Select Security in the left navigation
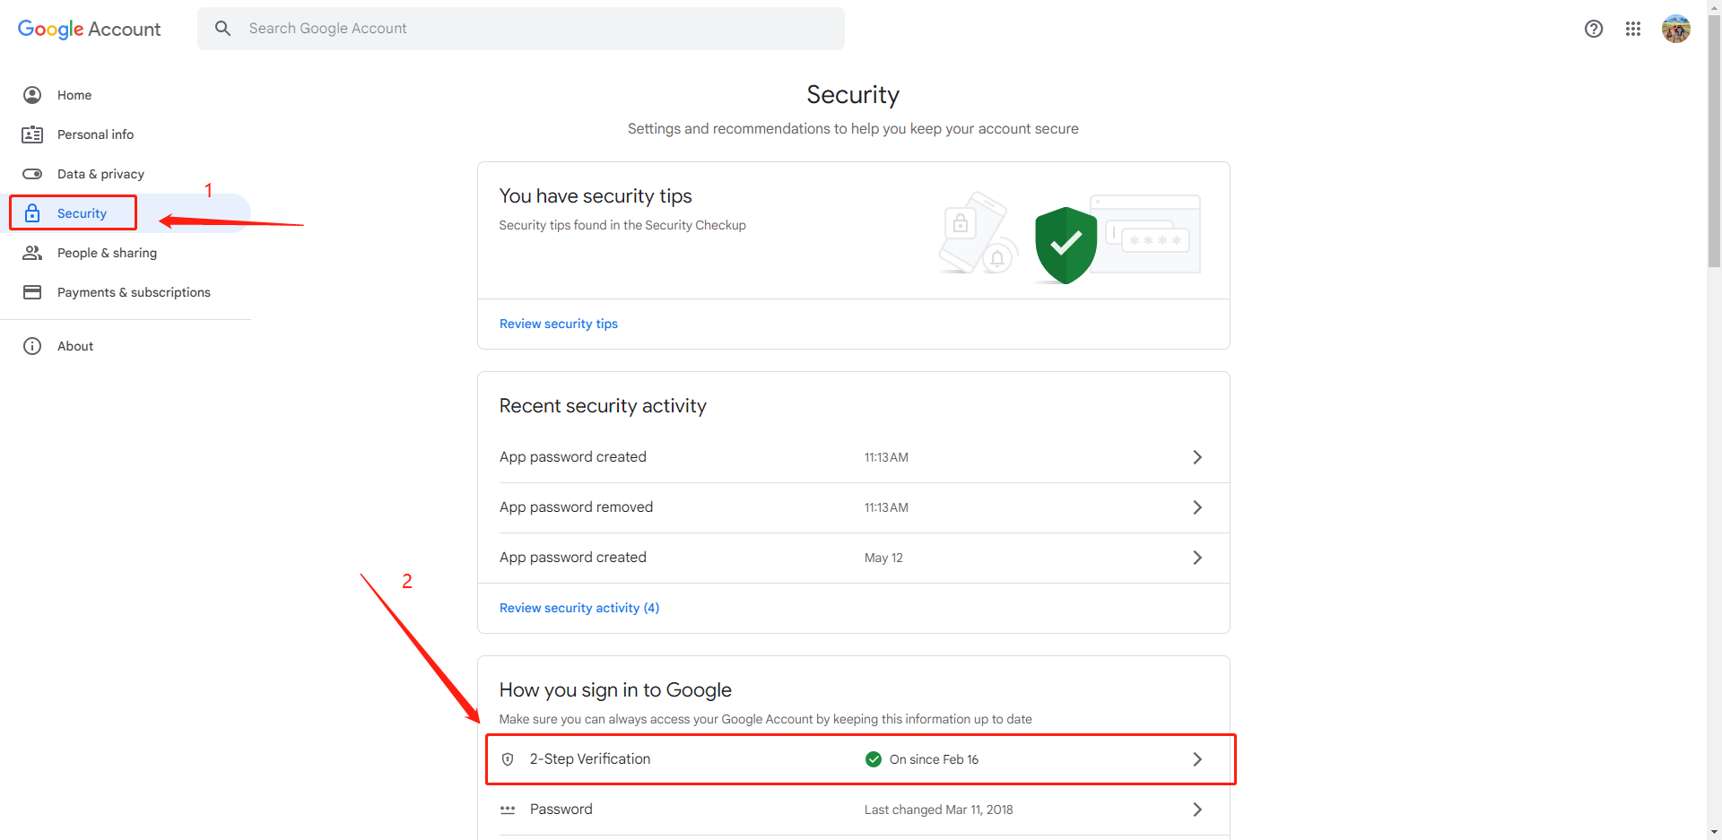 pyautogui.click(x=82, y=213)
